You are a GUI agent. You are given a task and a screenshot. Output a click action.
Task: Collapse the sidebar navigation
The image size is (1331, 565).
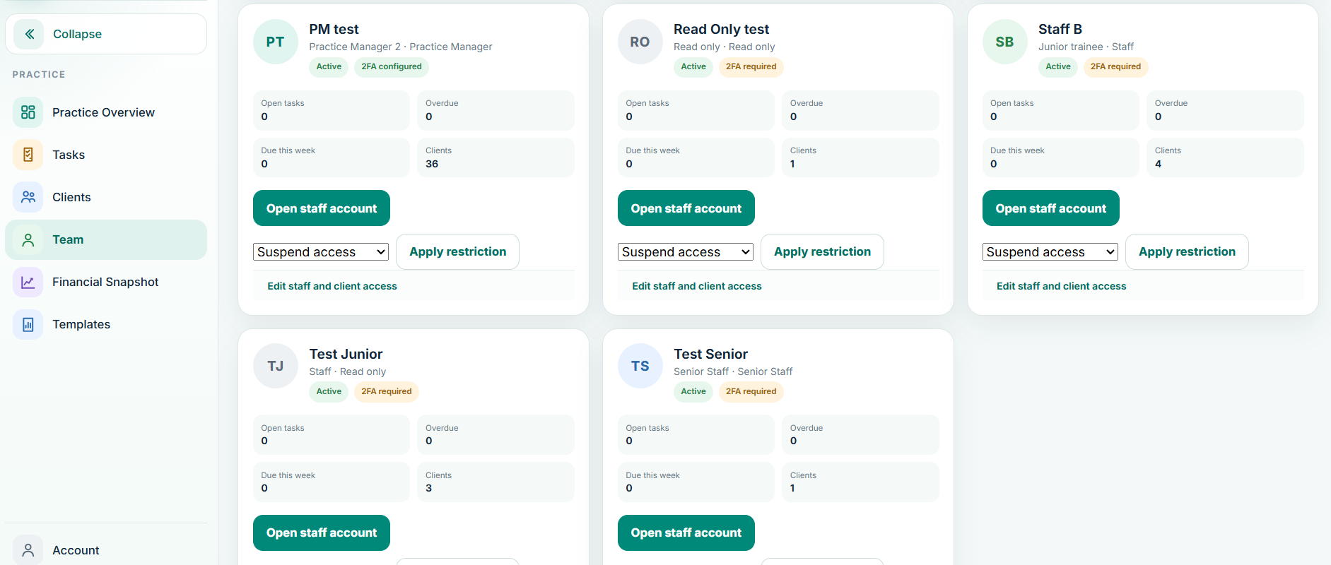(106, 34)
